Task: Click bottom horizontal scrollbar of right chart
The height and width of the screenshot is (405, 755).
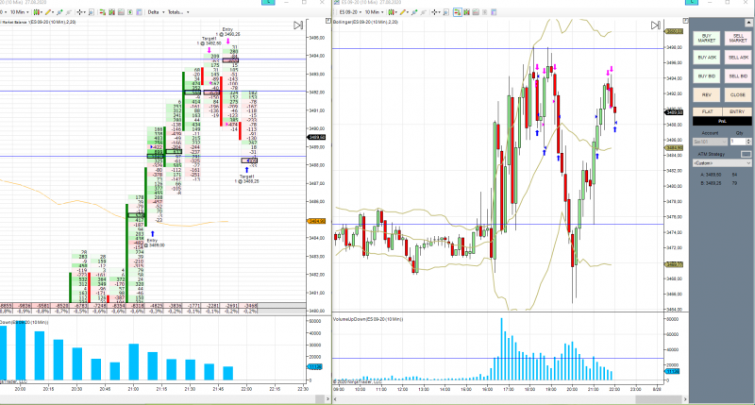Action: [x=508, y=399]
